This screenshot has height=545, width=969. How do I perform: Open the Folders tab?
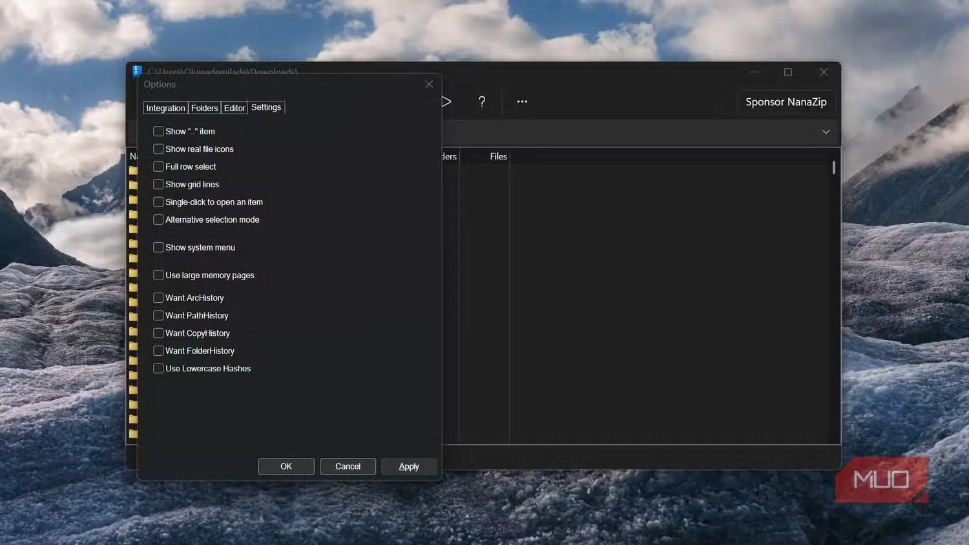point(204,108)
